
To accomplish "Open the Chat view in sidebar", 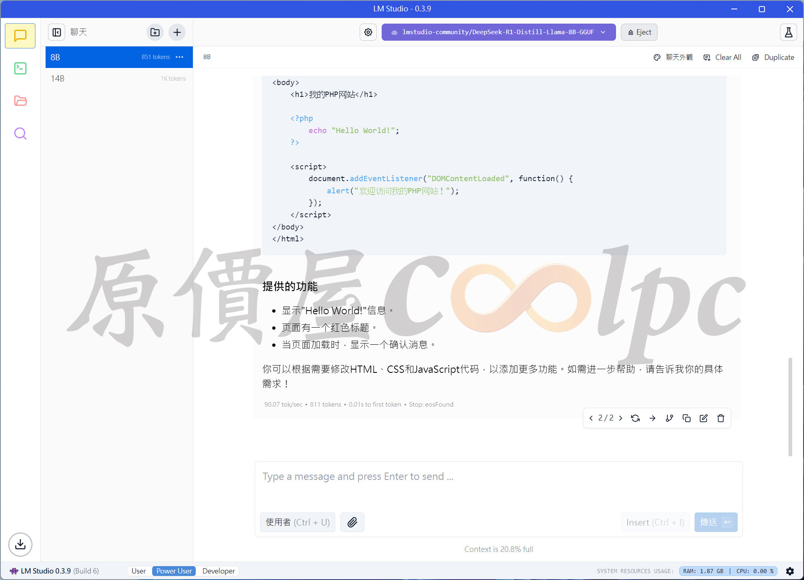I will pyautogui.click(x=20, y=36).
